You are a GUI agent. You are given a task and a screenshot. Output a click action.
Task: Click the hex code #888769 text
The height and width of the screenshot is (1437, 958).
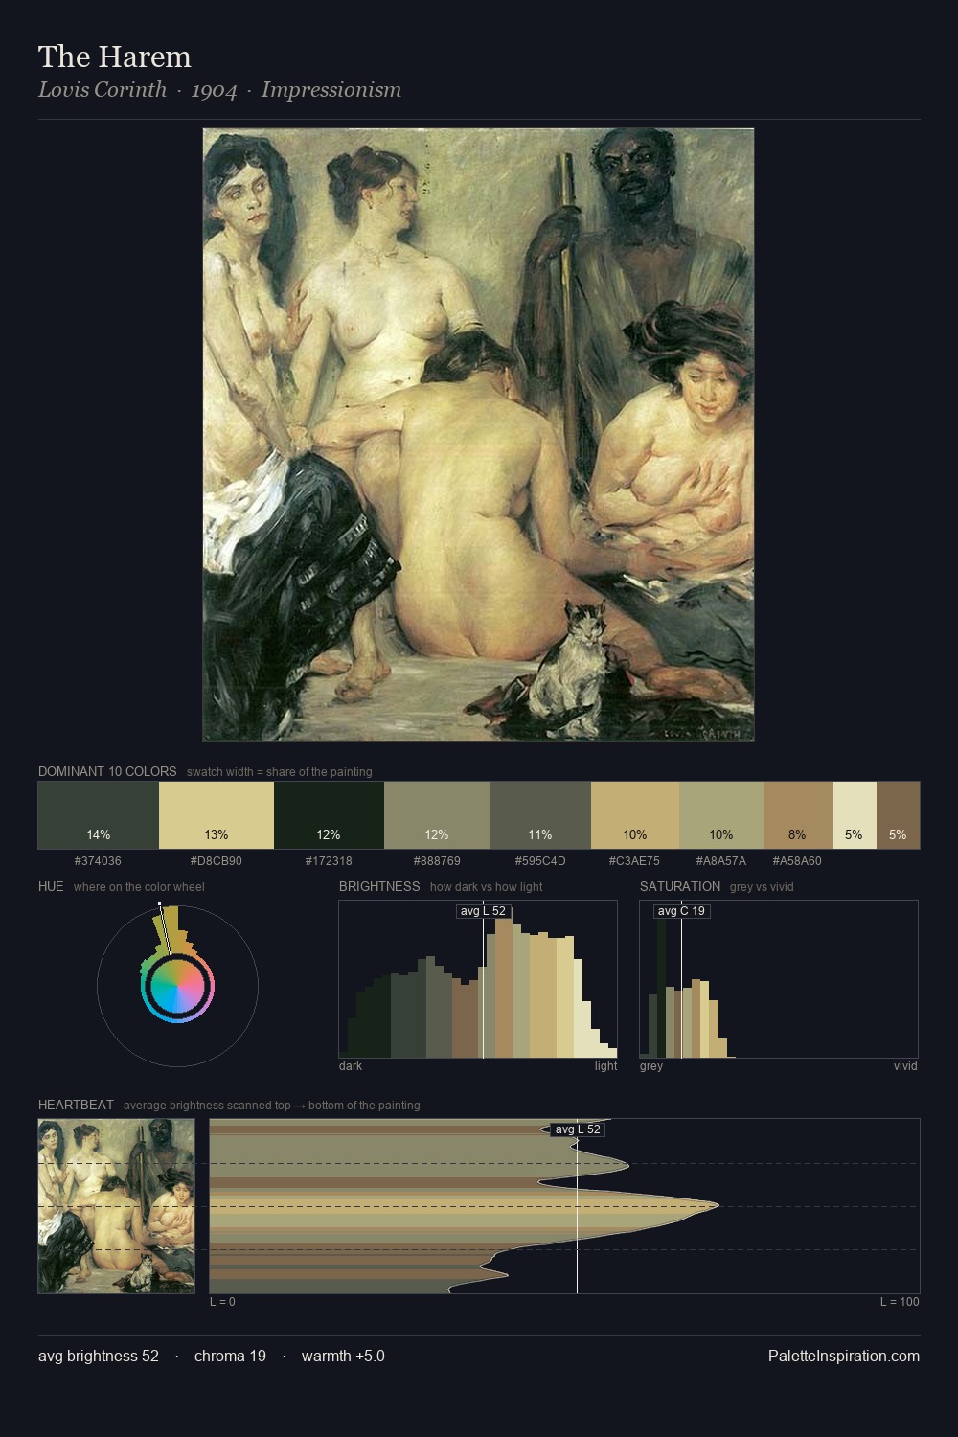437,860
